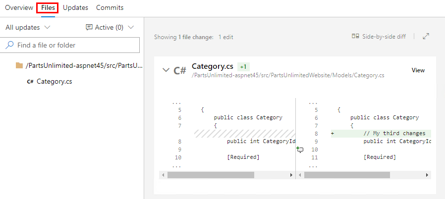Screen dimensions: 445x199
Task: Open the All updates dropdown
Action: click(x=28, y=28)
